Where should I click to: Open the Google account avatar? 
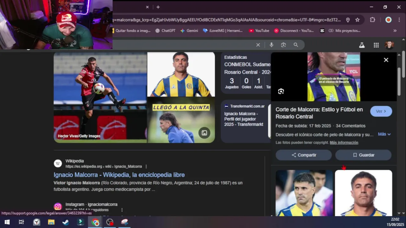point(389,45)
